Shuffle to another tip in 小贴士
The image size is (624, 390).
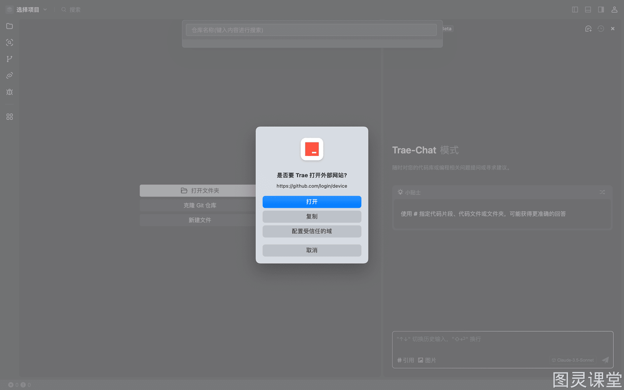602,192
